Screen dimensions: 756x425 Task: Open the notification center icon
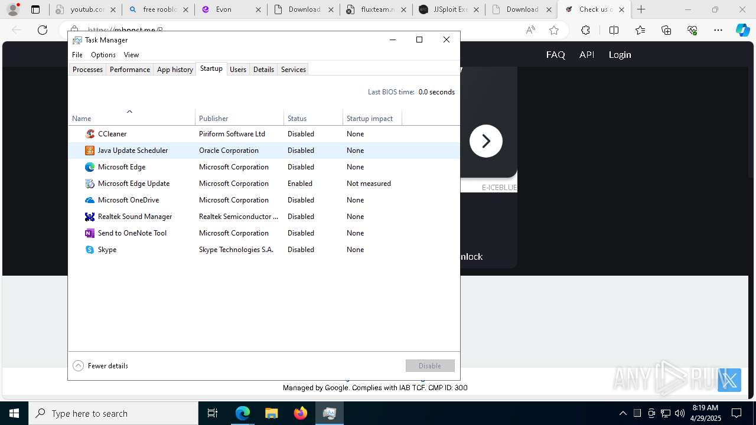coord(737,413)
